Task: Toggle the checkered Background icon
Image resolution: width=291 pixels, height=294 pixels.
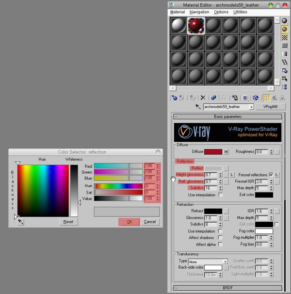Action: point(284,37)
